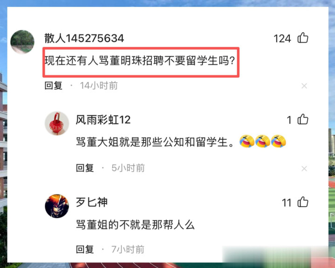The height and width of the screenshot is (268, 335).
Task: Like 风雨彩虹12's reply with thumbs-up
Action: click(303, 119)
